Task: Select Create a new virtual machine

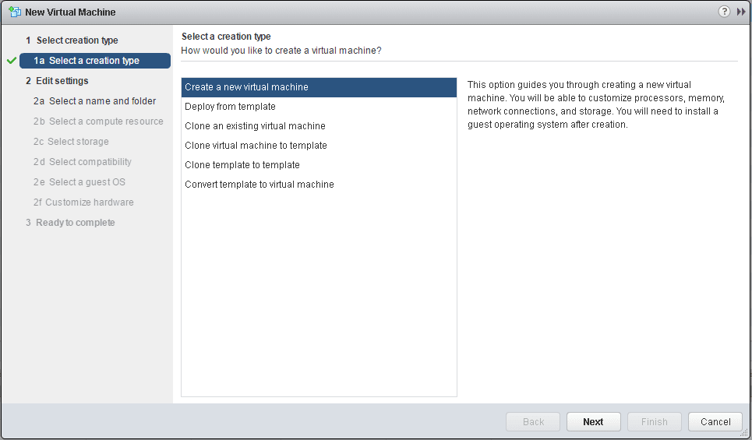Action: click(319, 87)
